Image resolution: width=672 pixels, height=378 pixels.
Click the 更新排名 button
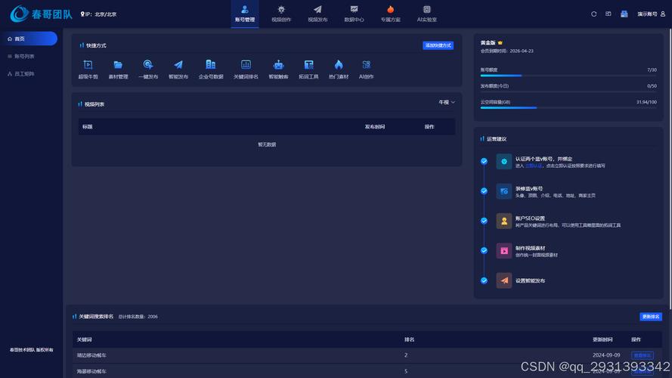(x=650, y=317)
